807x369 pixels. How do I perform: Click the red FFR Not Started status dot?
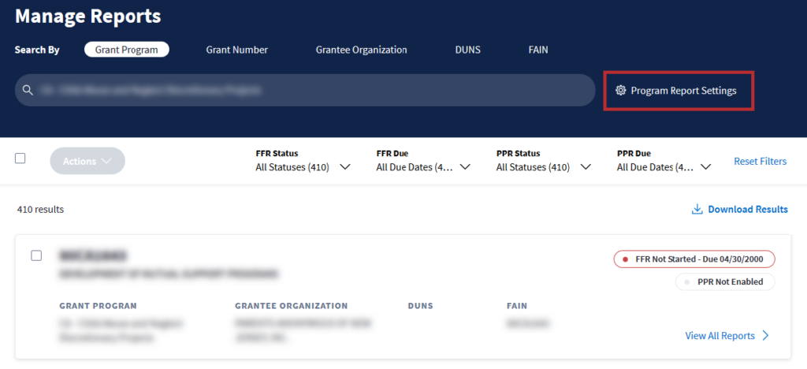pyautogui.click(x=626, y=259)
